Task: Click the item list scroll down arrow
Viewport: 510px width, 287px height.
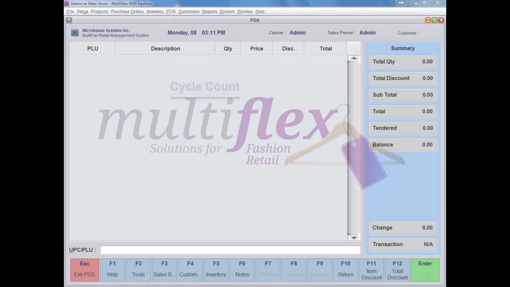Action: coord(354,238)
